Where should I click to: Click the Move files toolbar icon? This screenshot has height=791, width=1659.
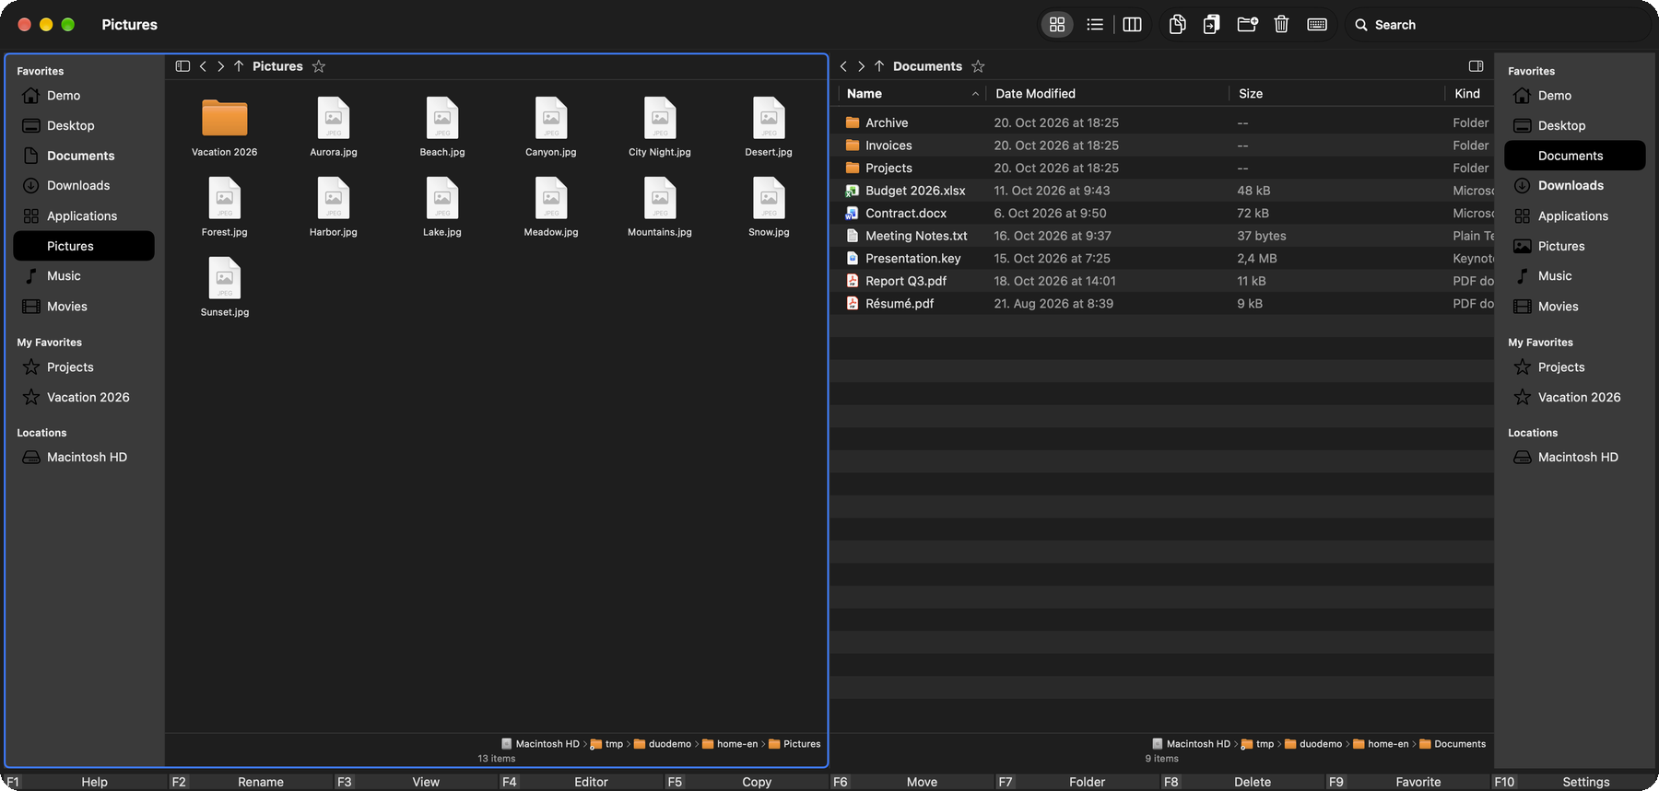(1211, 25)
